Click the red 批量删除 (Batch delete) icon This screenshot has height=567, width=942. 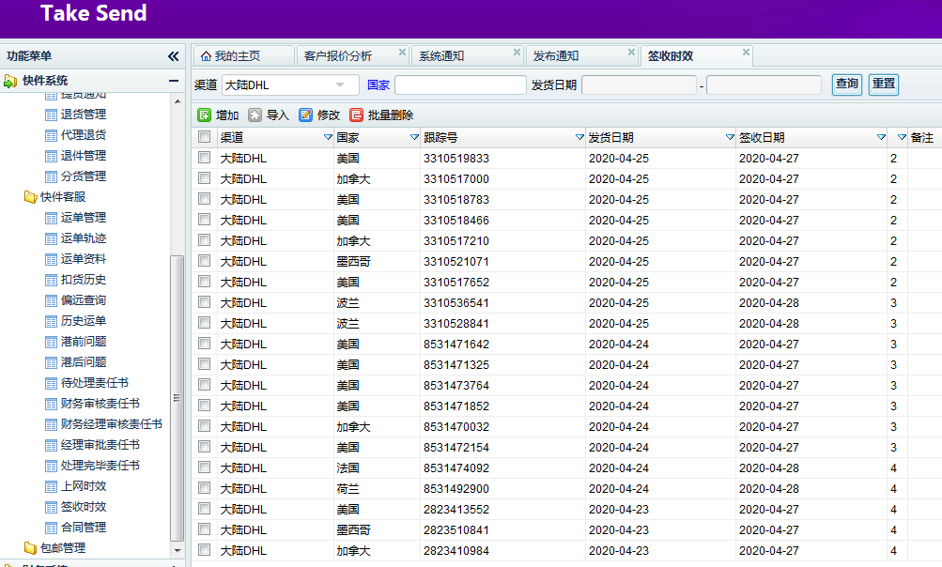356,115
